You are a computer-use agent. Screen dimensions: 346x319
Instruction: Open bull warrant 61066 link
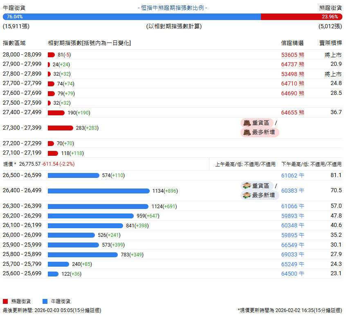292,206
